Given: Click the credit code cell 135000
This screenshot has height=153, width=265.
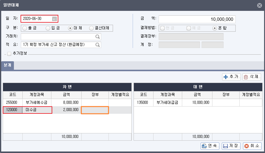Looking at the screenshot, I should [x=144, y=103].
